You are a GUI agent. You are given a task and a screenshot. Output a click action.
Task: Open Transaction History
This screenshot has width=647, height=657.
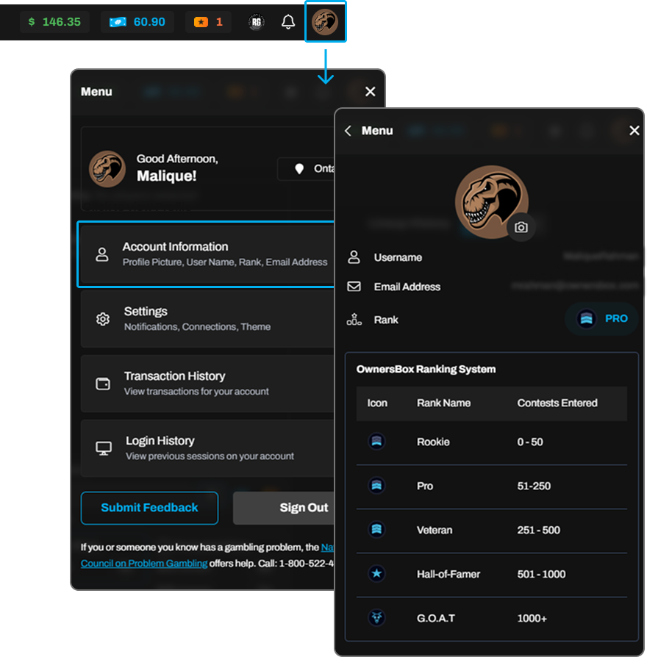tap(207, 384)
